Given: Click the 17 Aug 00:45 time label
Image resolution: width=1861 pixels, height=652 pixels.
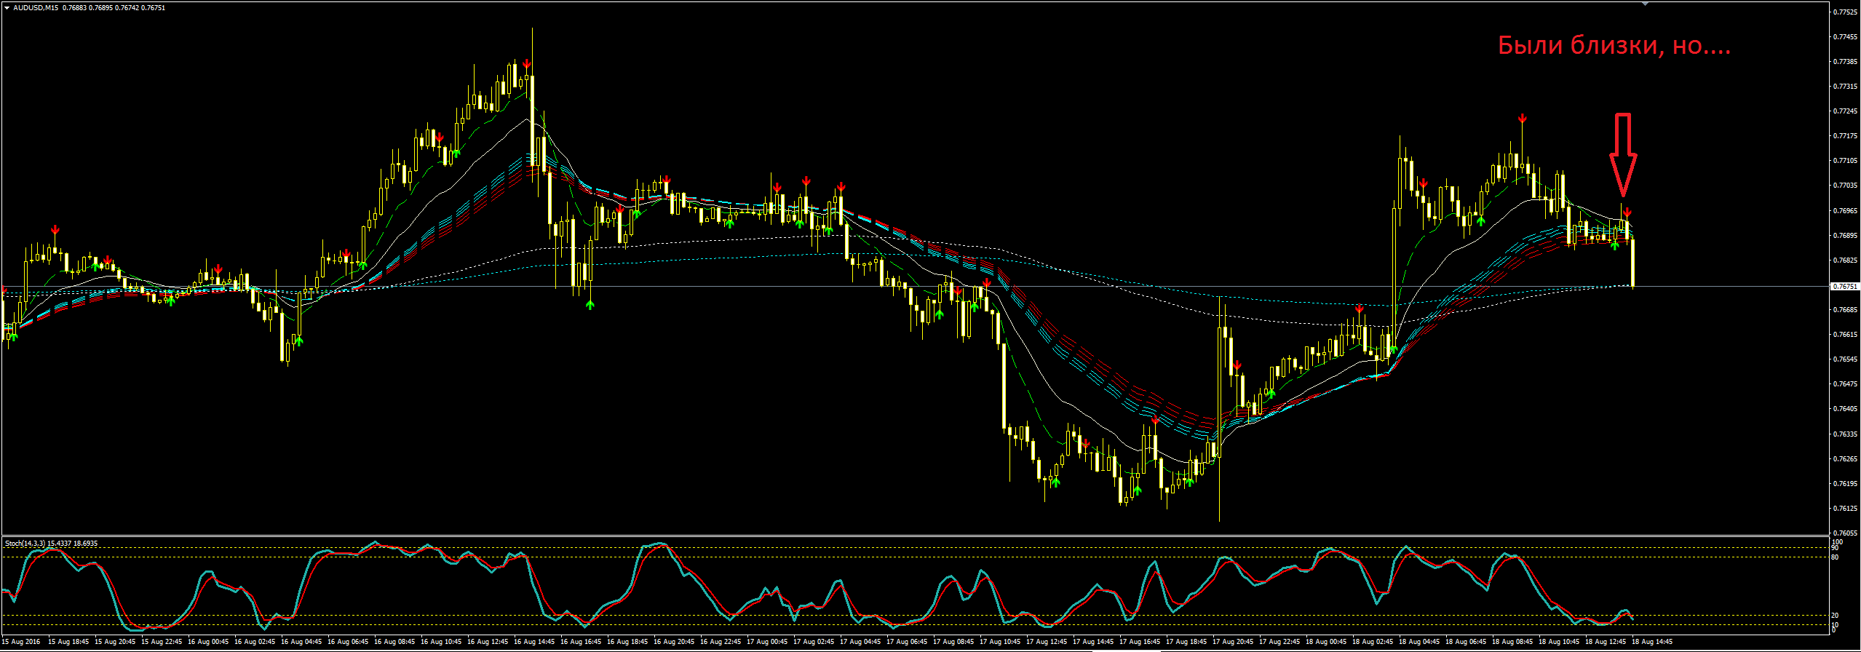Looking at the screenshot, I should coord(767,642).
